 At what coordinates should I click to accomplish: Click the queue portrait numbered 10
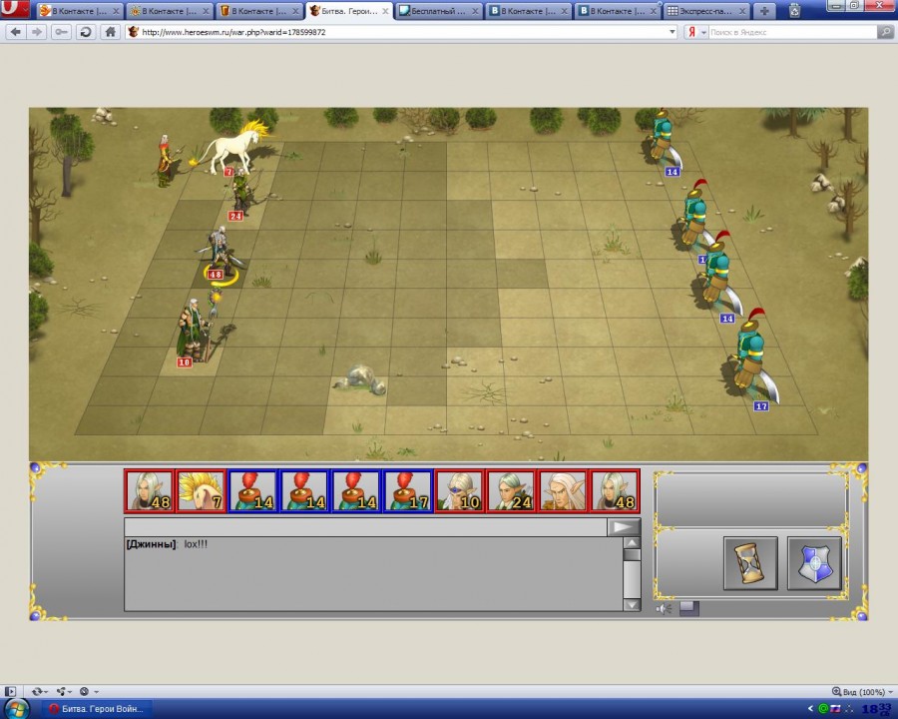tap(459, 490)
